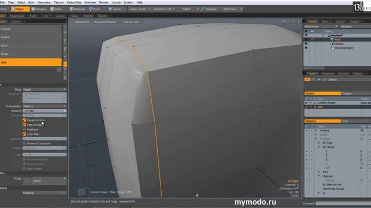Select the Slide tool button
The height and width of the screenshot is (208, 371).
tap(31, 62)
